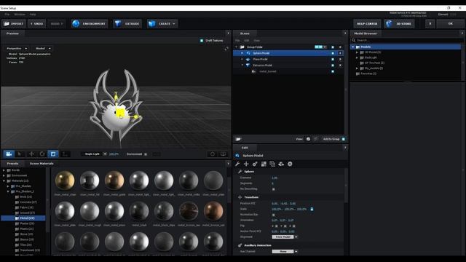Open the Help menu in menu bar
Image resolution: width=466 pixels, height=262 pixels.
(x=33, y=15)
